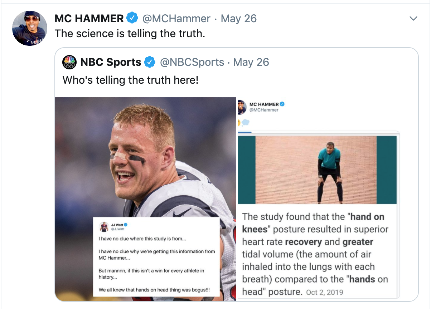Click the "The science is telling the truth." text
Image resolution: width=431 pixels, height=309 pixels.
pyautogui.click(x=130, y=34)
